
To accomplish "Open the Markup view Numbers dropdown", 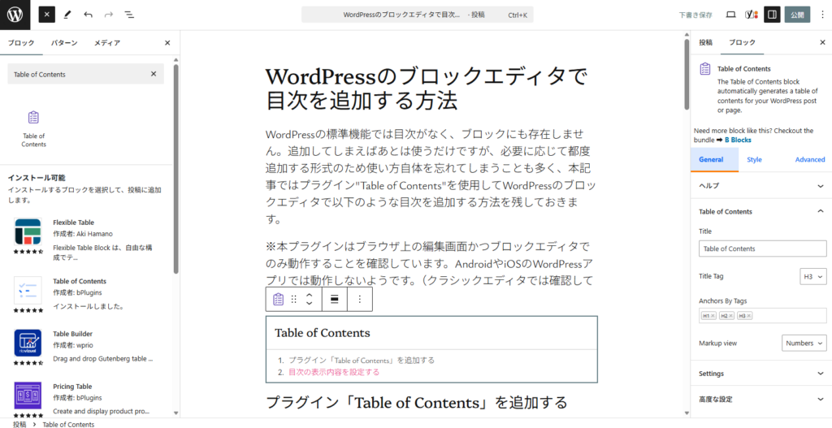I will tap(804, 344).
